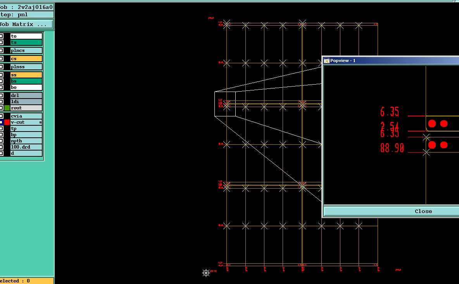459x284 pixels.
Task: Click the green color swatch beside rout
Action: pos(7,108)
